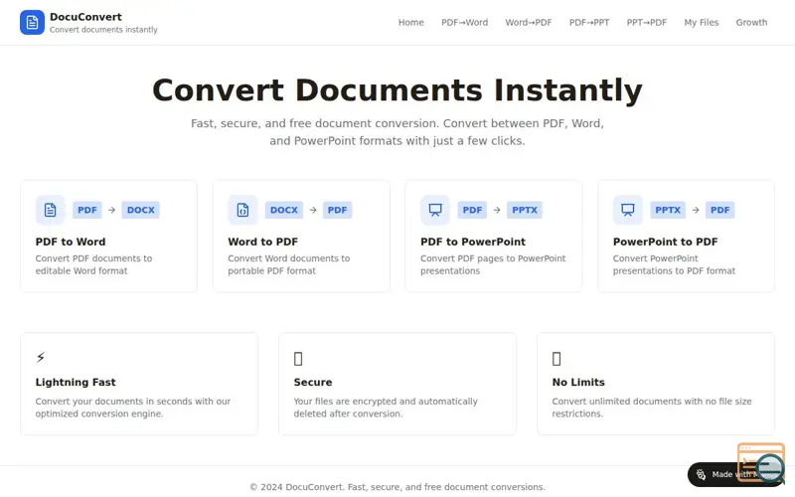The width and height of the screenshot is (795, 497).
Task: Click the © 2024 DocuConvert footer text
Action: pyautogui.click(x=397, y=487)
